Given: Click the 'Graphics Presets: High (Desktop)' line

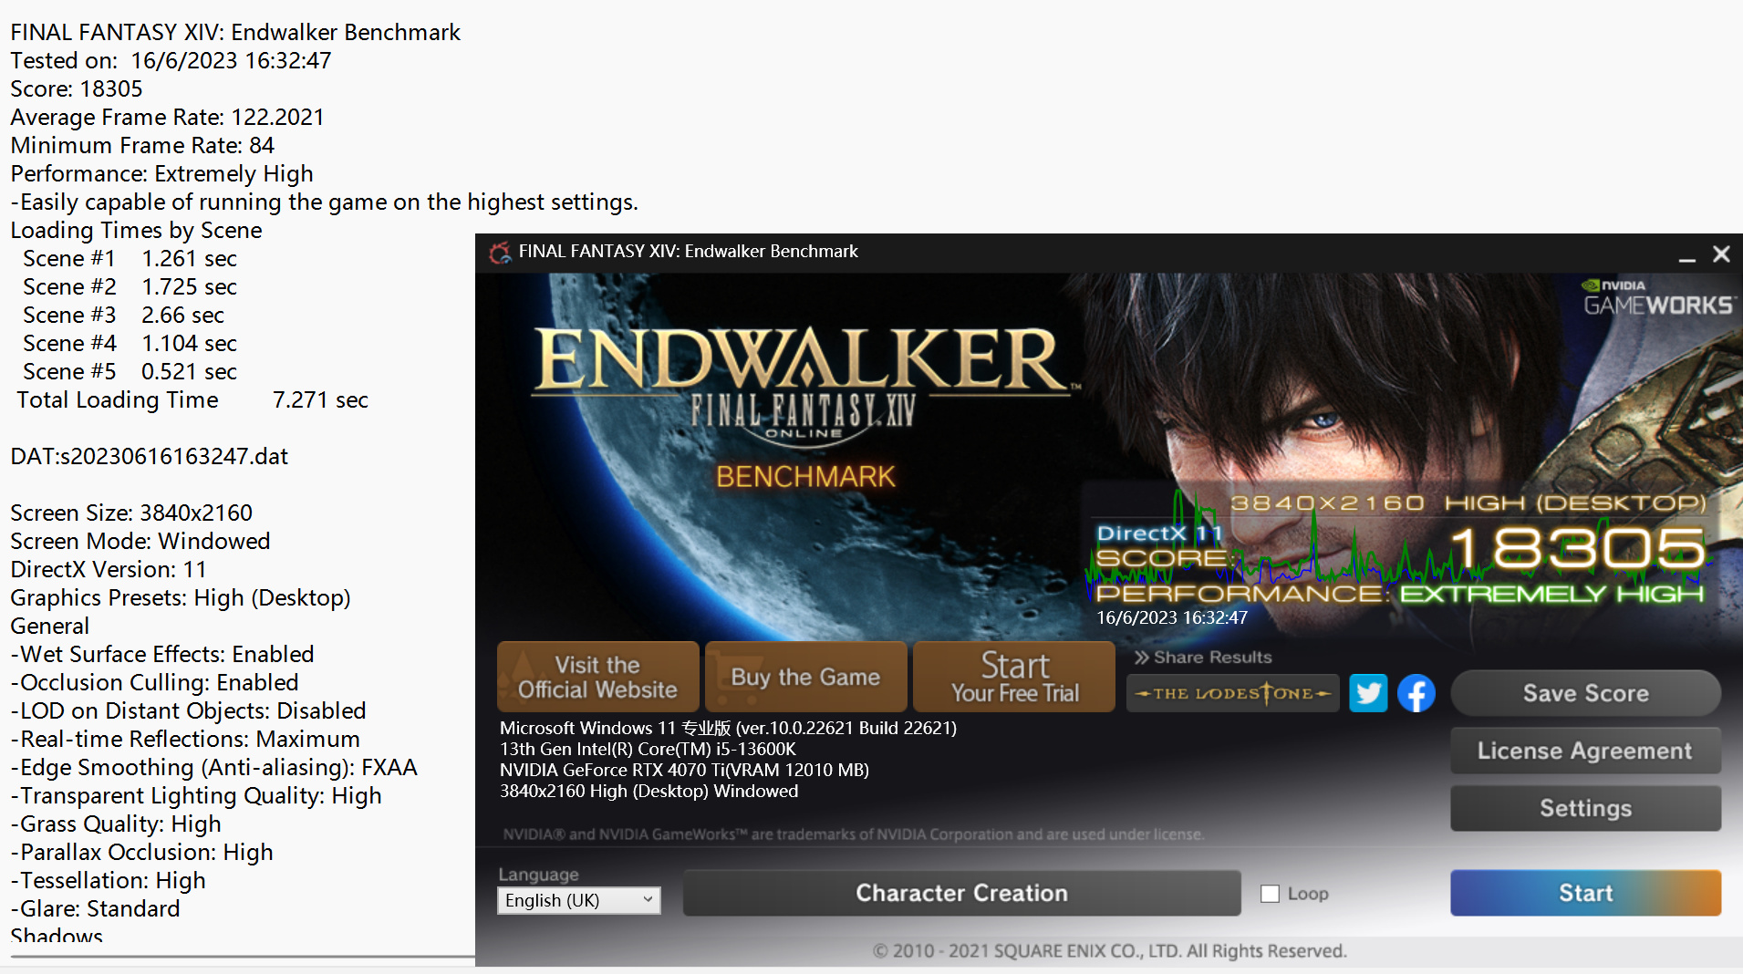Looking at the screenshot, I should click(181, 598).
